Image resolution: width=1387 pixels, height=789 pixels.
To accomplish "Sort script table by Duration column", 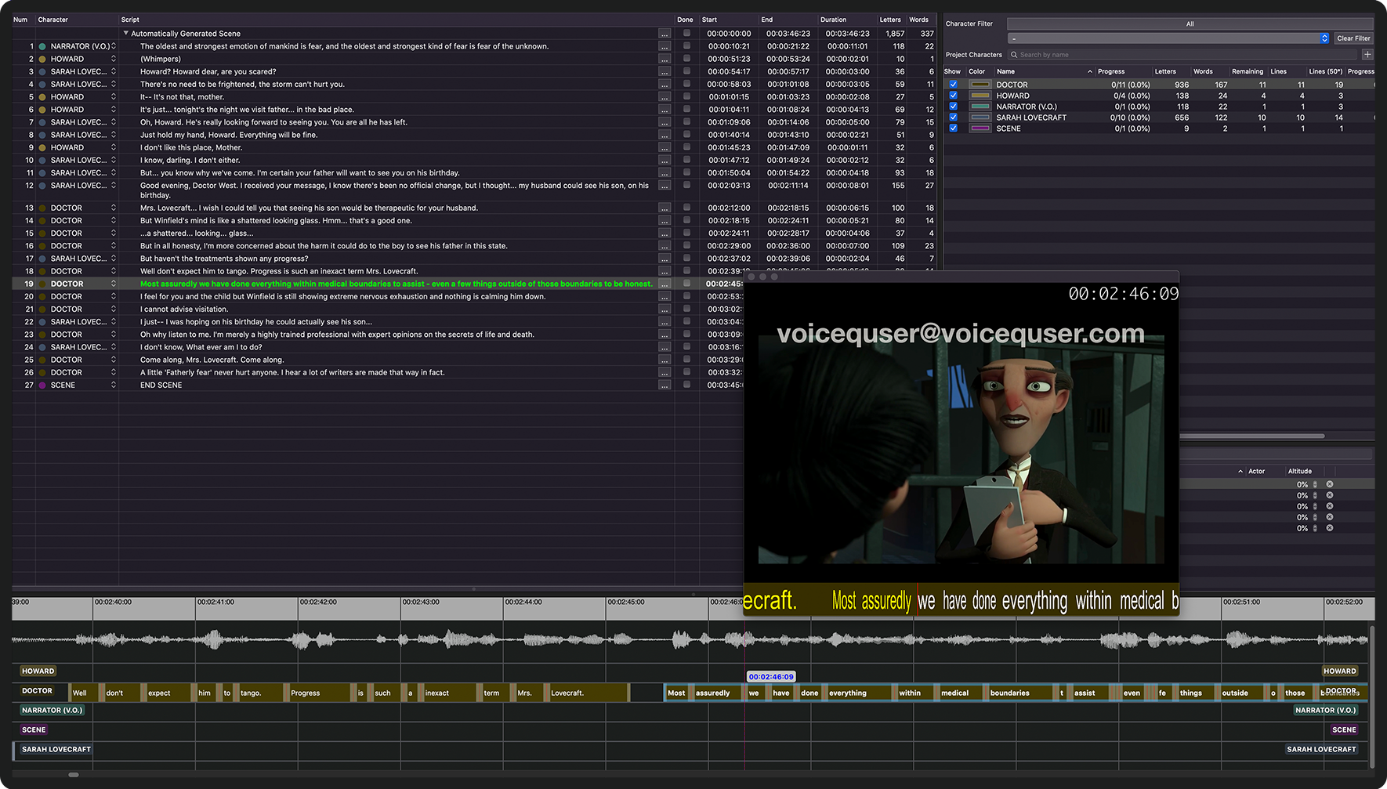I will 833,20.
